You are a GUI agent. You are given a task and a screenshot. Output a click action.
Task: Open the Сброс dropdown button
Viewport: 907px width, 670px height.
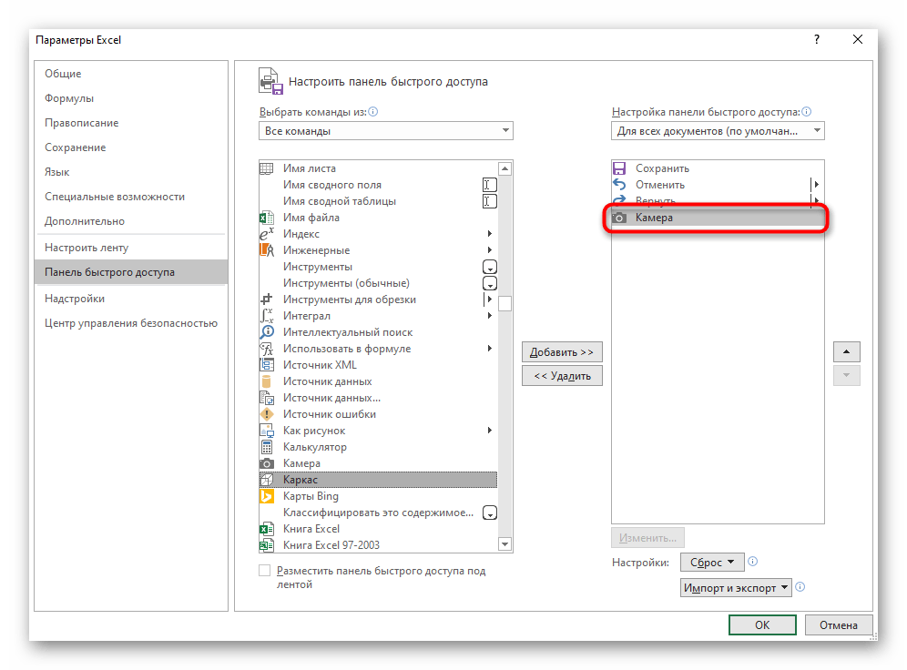point(712,562)
